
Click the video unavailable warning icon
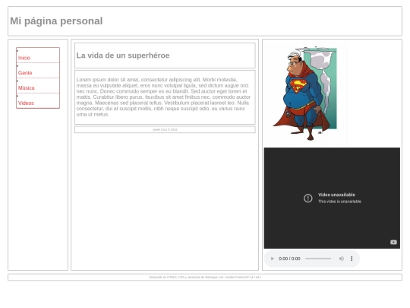(308, 198)
